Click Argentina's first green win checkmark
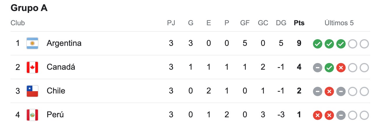This screenshot has height=126, width=385. click(317, 44)
